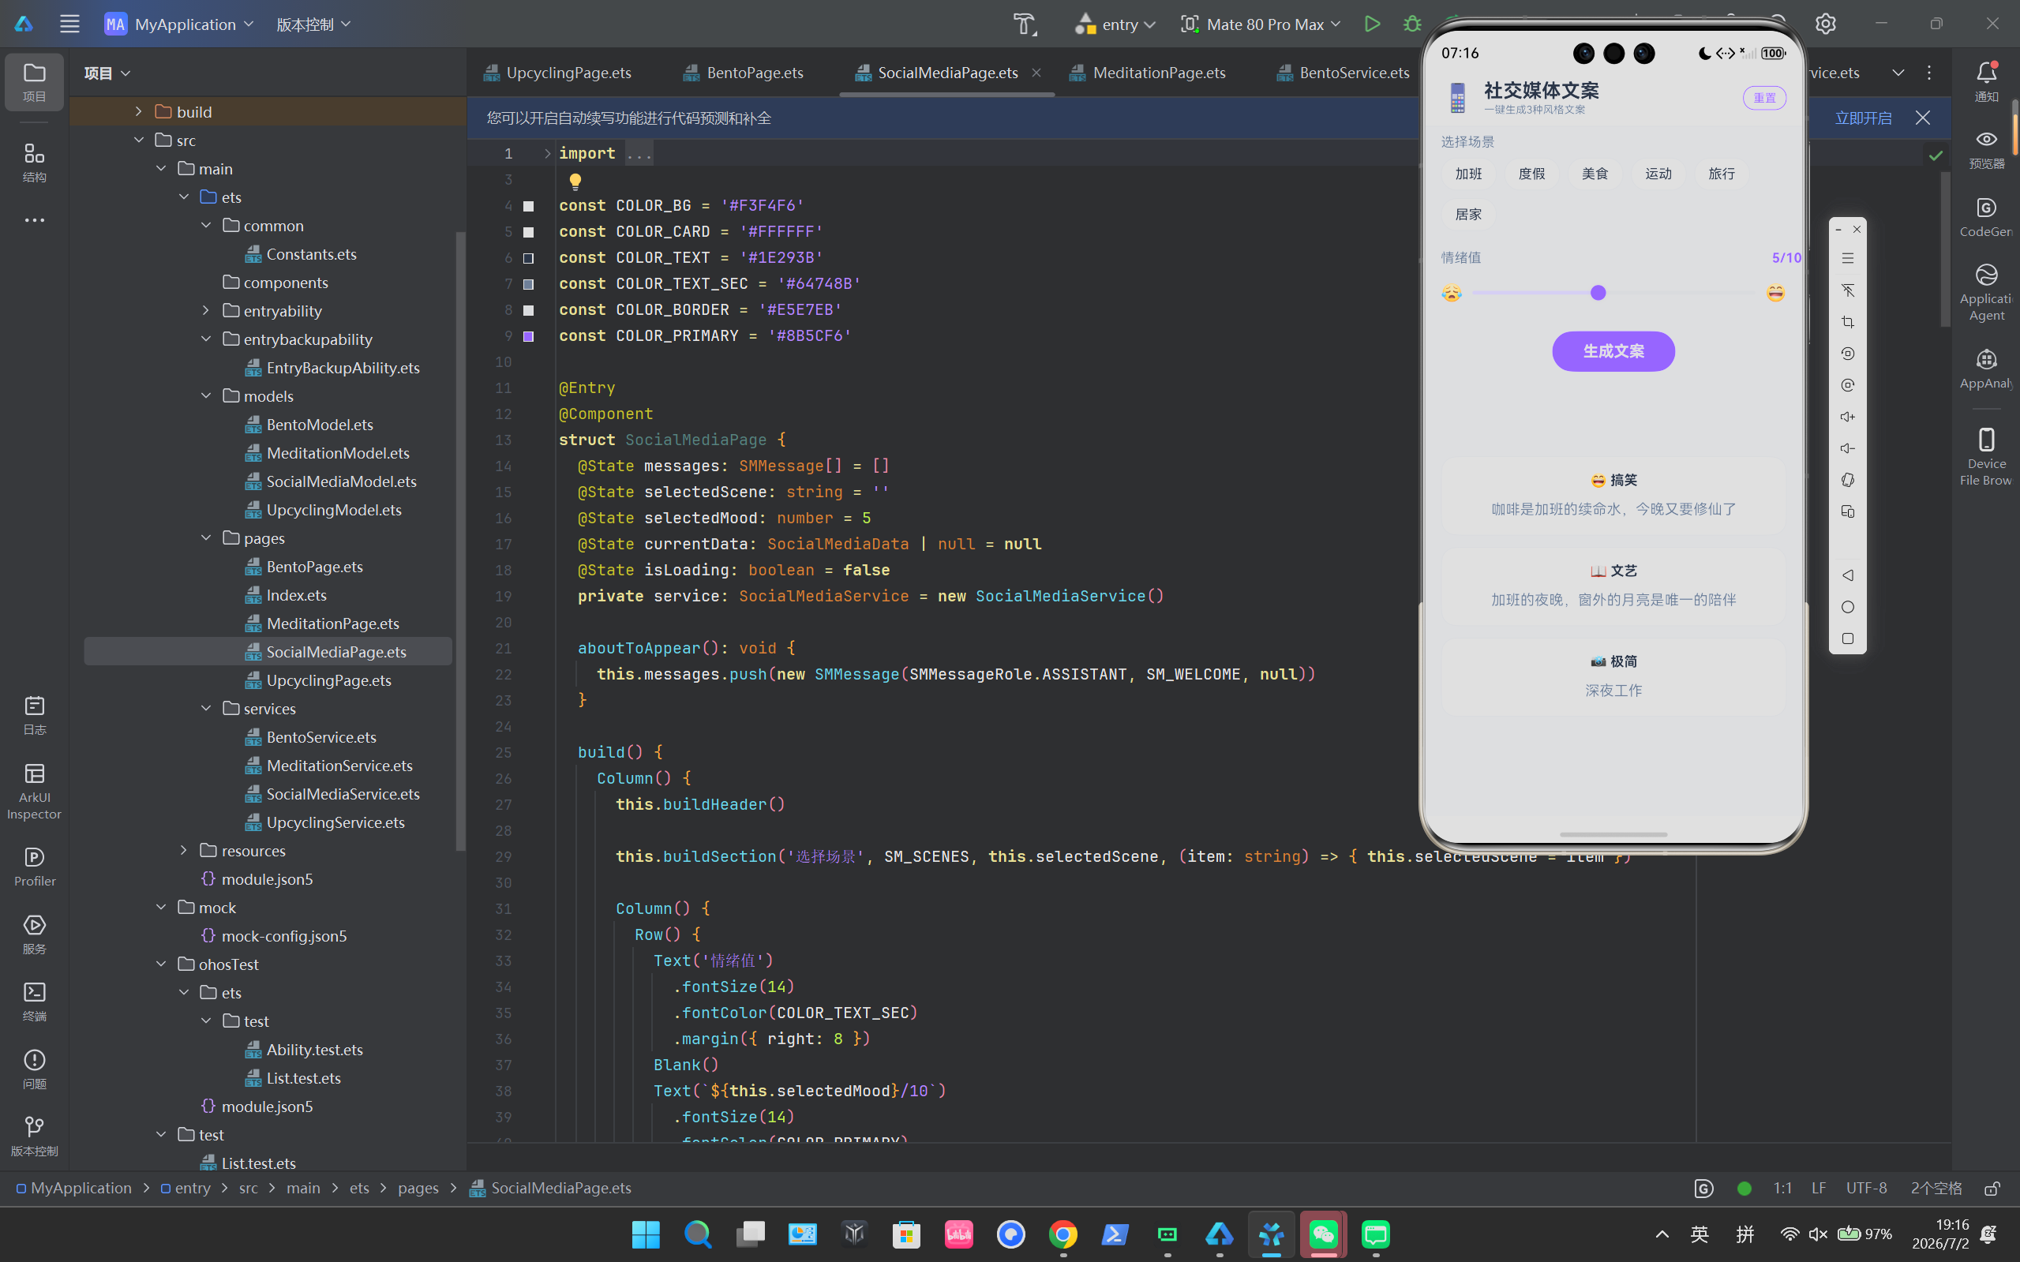Show more tool windows ellipsis
Image resolution: width=2020 pixels, height=1262 pixels.
tap(34, 220)
